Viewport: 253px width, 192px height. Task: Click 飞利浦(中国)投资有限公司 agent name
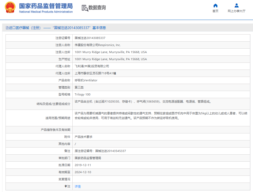(92, 66)
